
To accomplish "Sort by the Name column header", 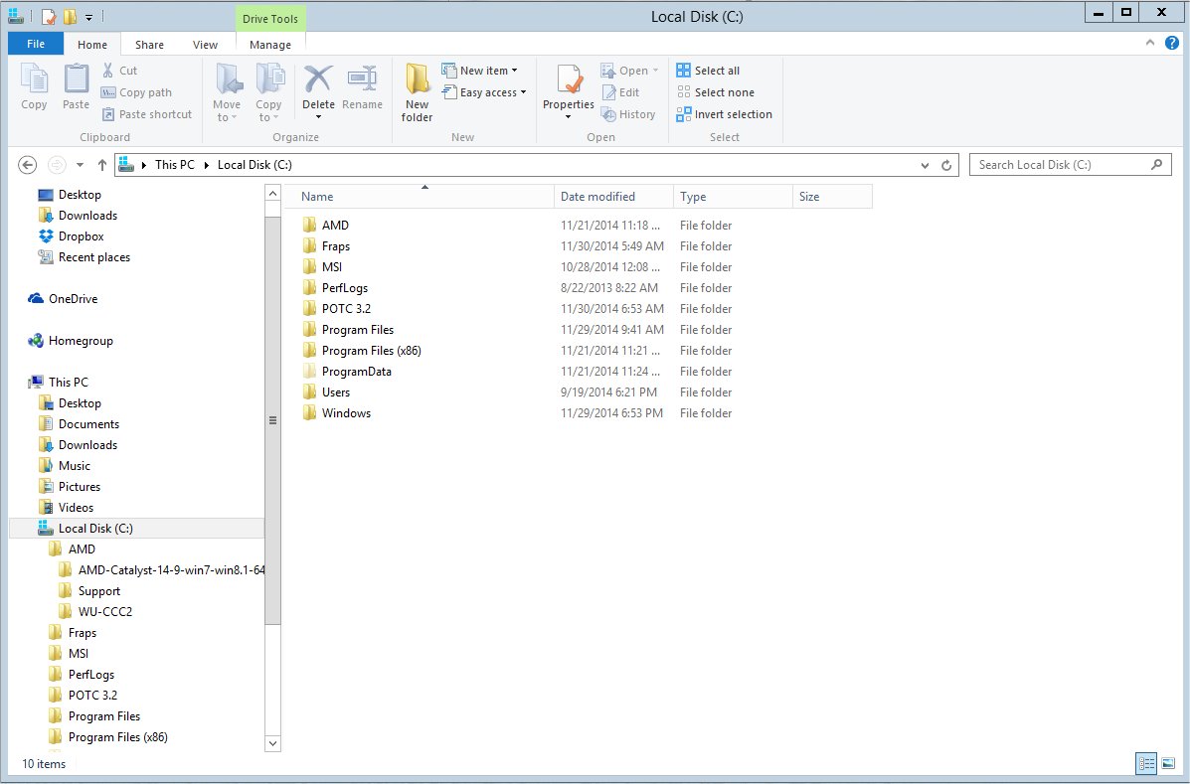I will tap(419, 197).
